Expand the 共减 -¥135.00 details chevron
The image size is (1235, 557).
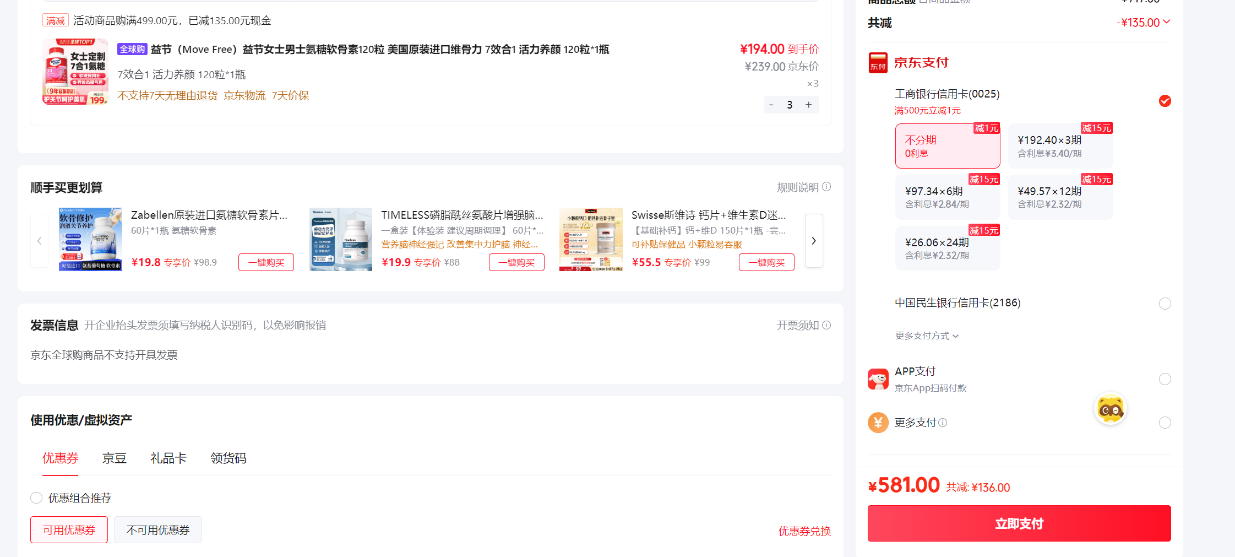1166,22
